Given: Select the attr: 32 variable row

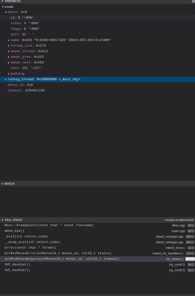Looking at the screenshot, I should point(97,35).
